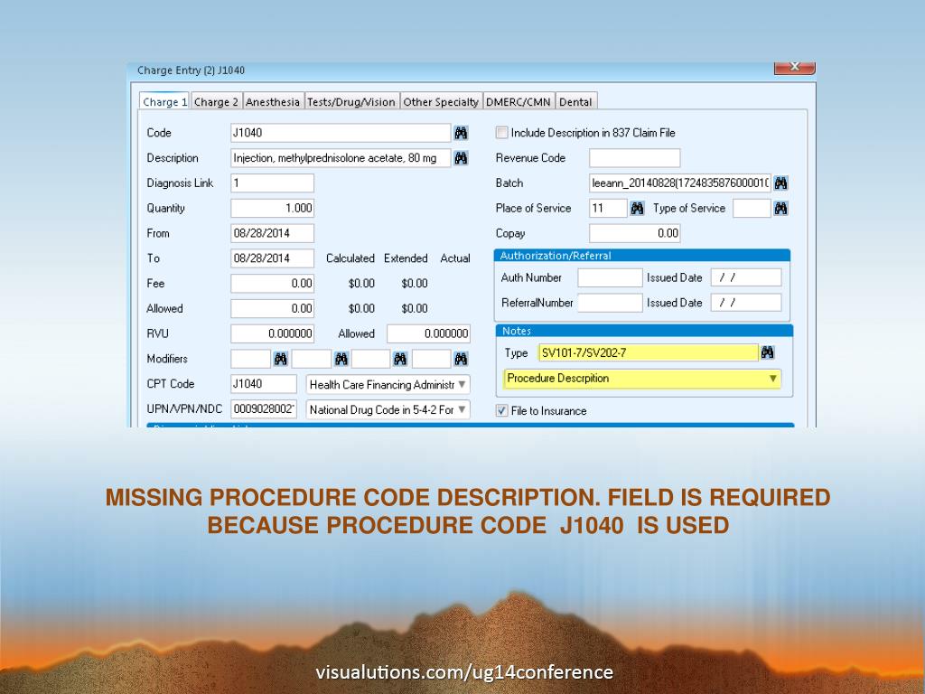Select the Description field with methylprednisolone text
The height and width of the screenshot is (694, 925).
[341, 158]
